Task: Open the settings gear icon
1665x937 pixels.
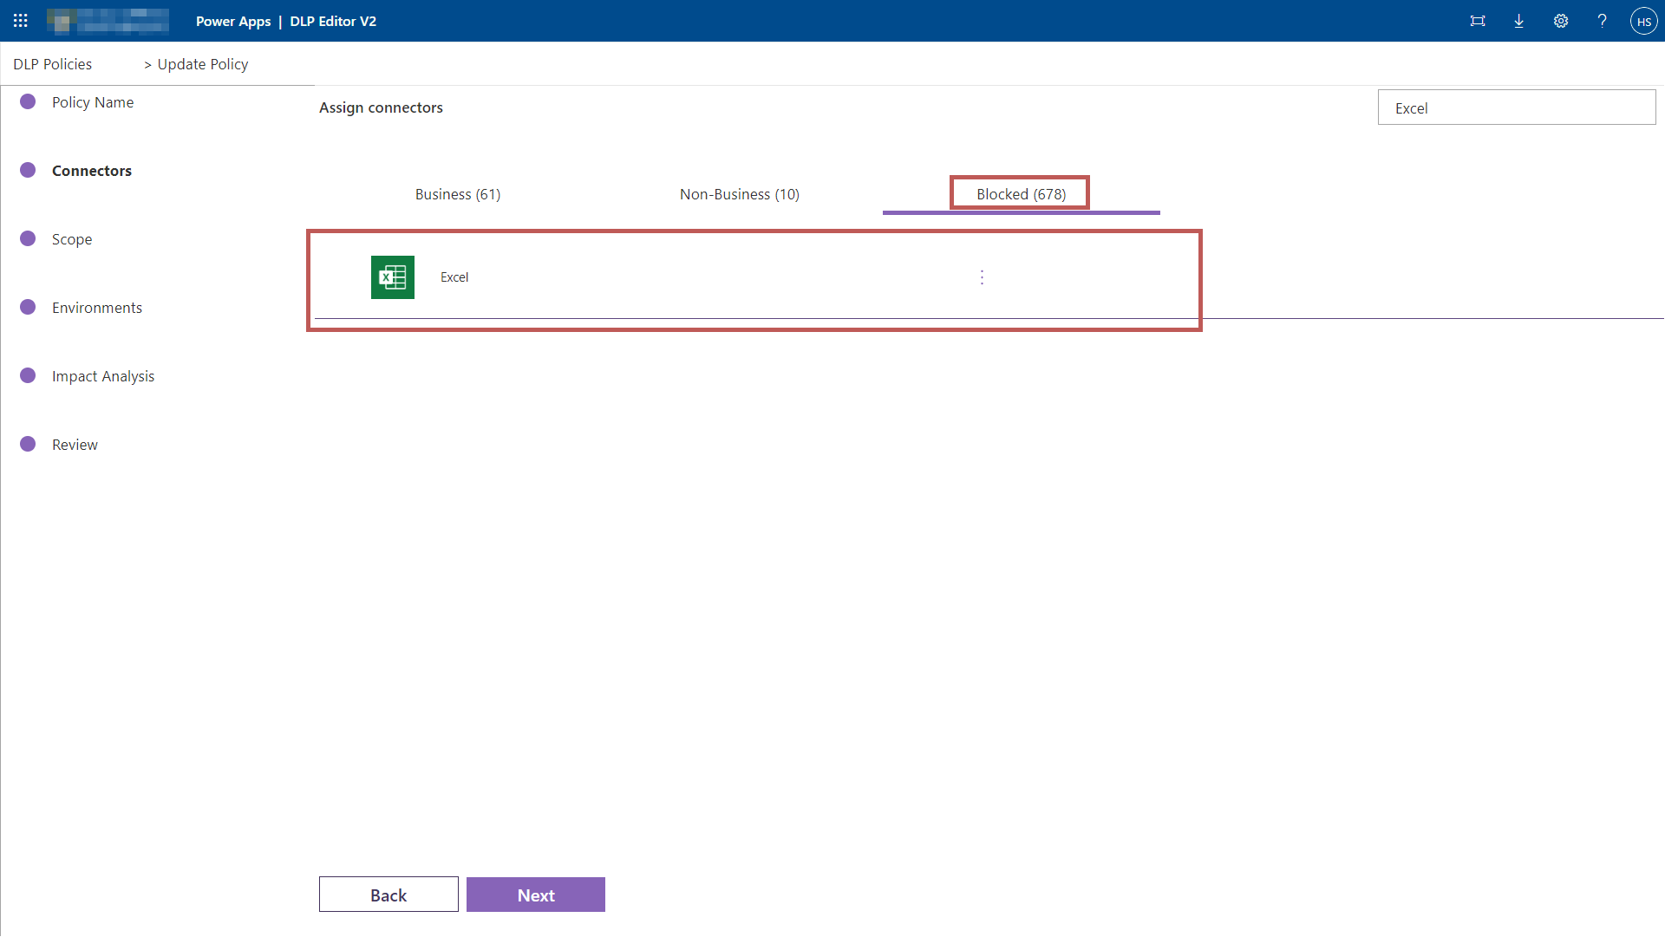Action: click(x=1561, y=21)
